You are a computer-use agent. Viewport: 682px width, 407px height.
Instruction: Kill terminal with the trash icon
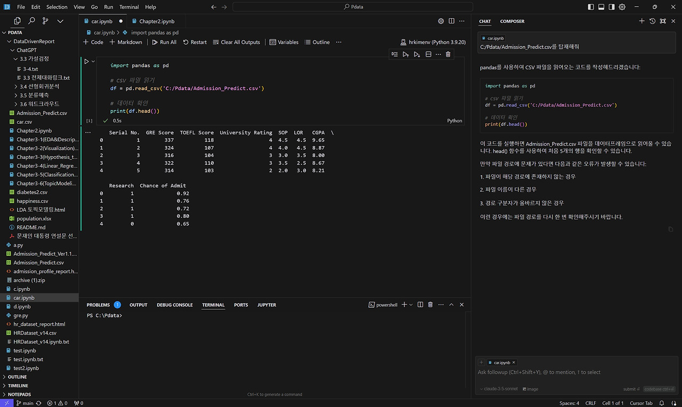coord(430,305)
